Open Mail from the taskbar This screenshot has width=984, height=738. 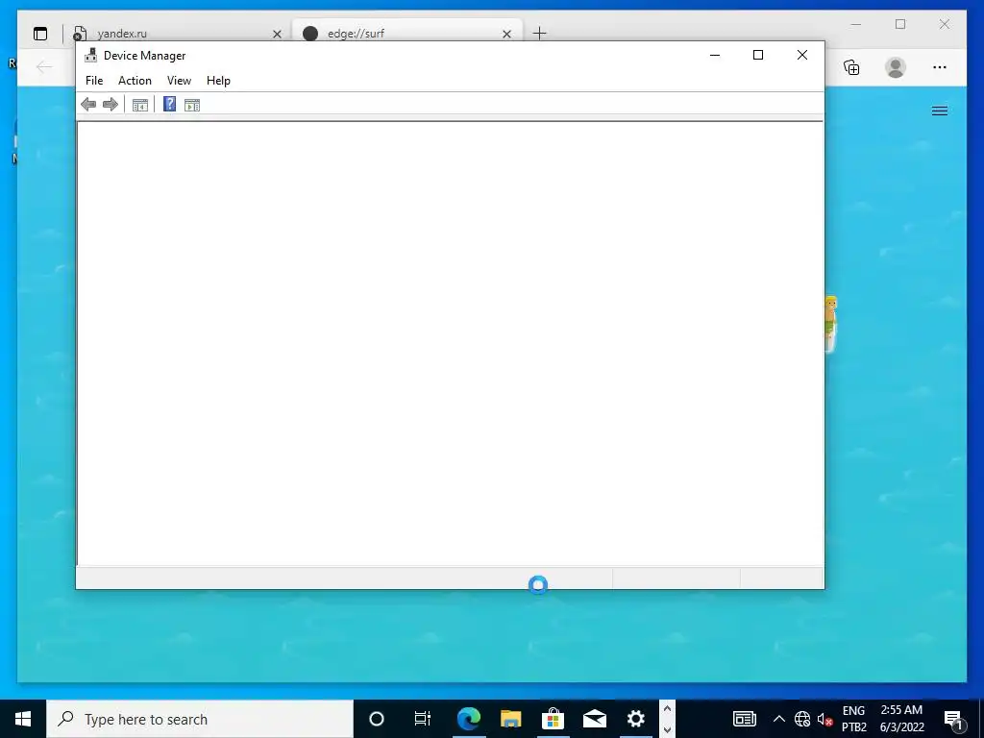tap(594, 719)
